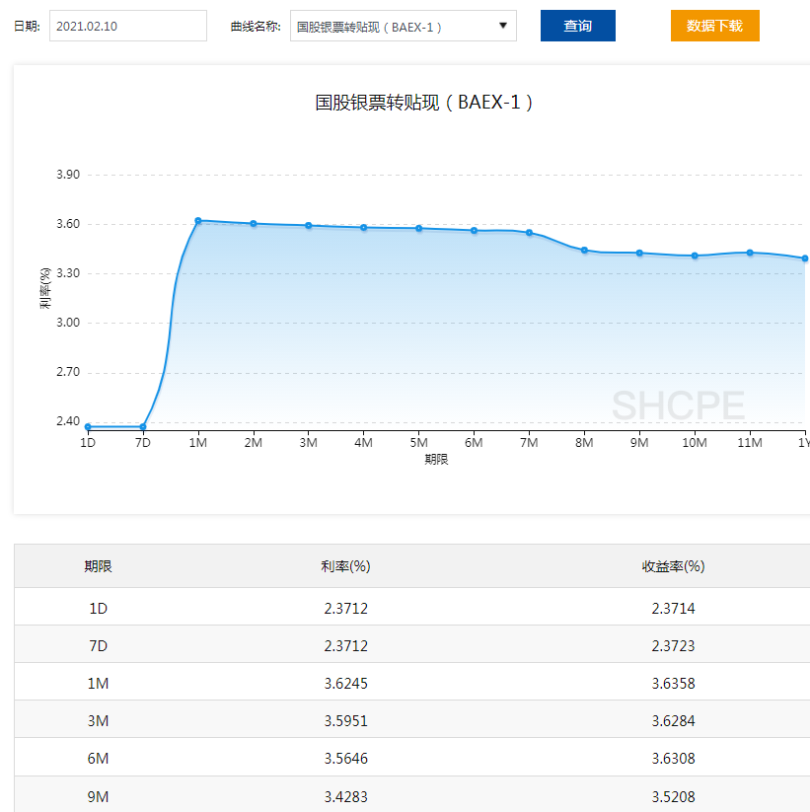Click the rate value 3.4283
Viewport: 810px width, 812px height.
point(346,796)
